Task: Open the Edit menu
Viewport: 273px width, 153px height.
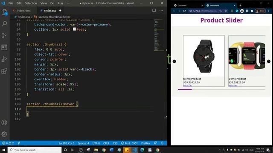Action: click(x=19, y=3)
